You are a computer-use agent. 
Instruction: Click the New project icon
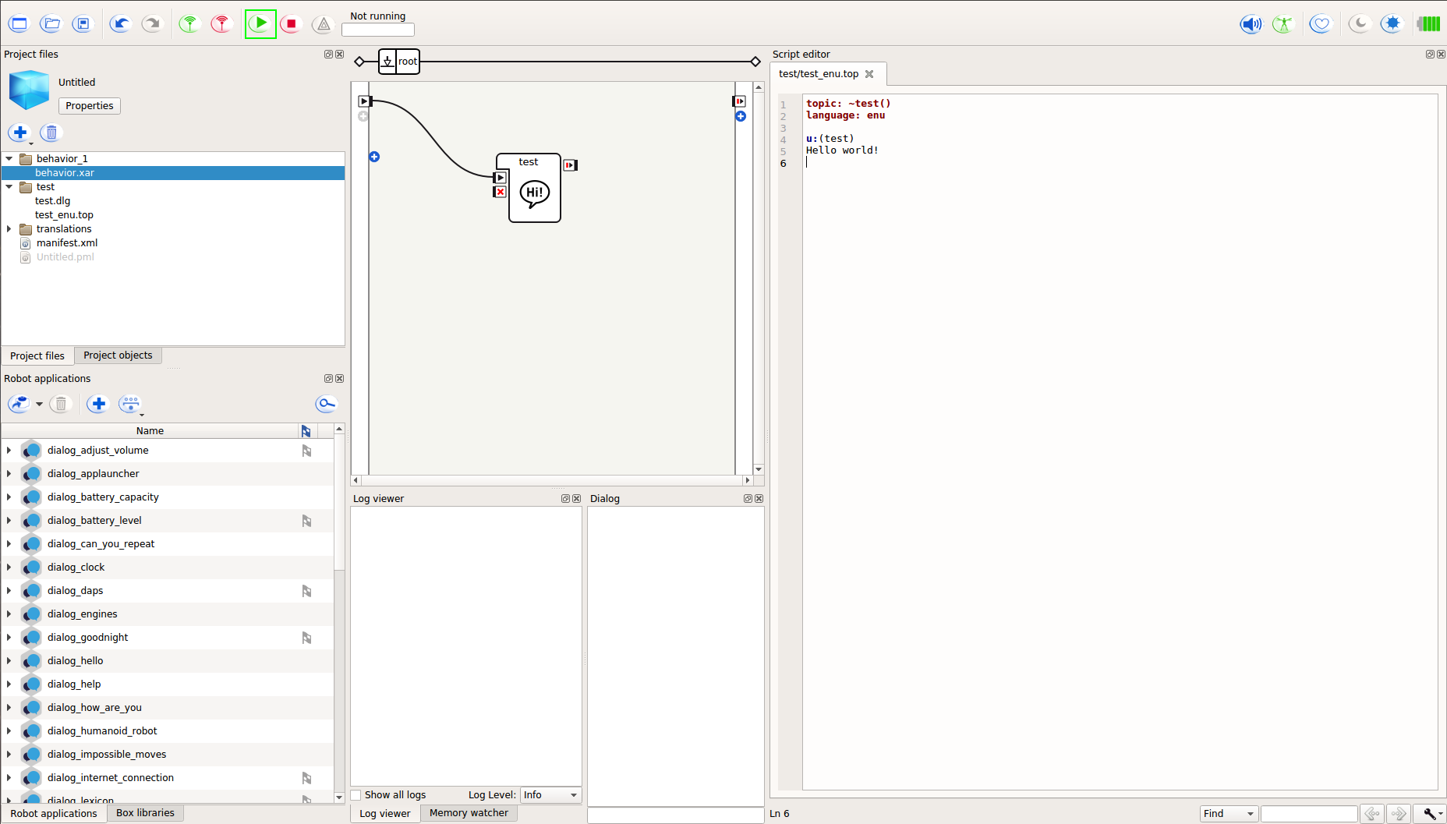point(19,24)
